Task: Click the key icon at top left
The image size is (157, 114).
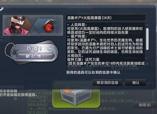Action: [x=2, y=9]
